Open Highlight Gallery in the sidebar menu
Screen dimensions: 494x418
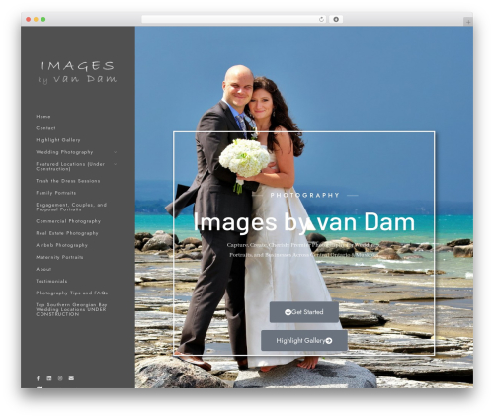(58, 140)
